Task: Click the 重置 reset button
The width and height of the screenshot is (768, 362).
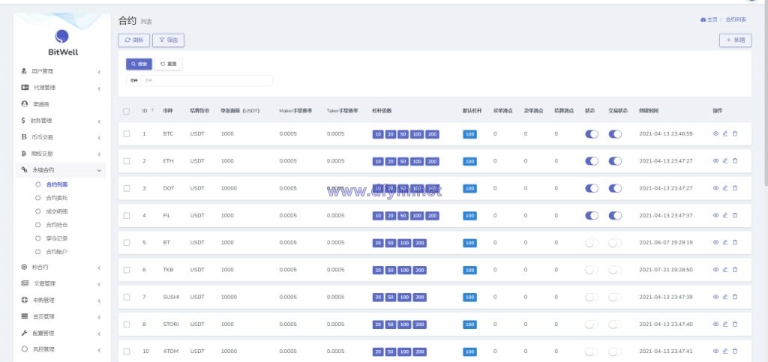Action: pos(169,64)
